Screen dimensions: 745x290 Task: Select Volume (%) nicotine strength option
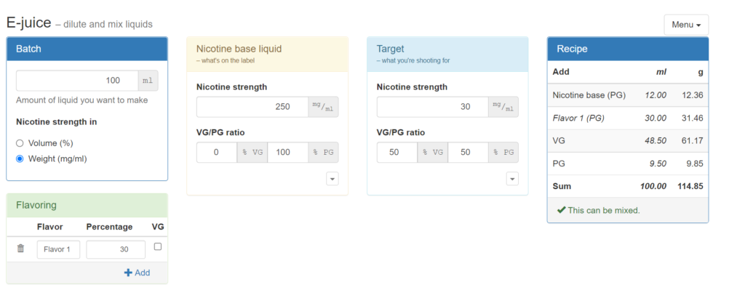[20, 143]
